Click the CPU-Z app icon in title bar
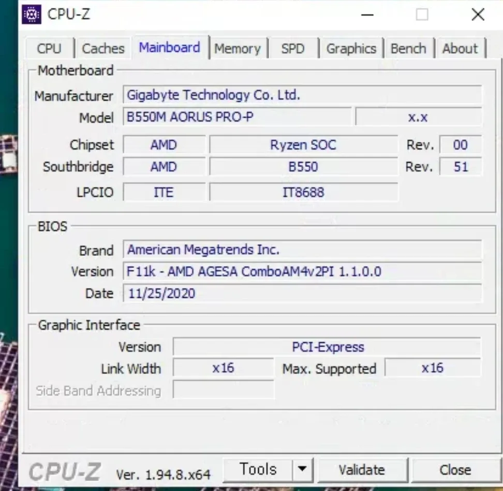This screenshot has height=491, width=503. [32, 15]
